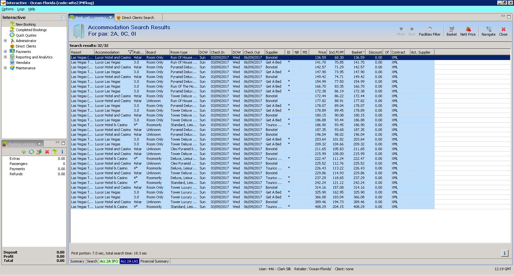514x276 pixels.
Task: Click the Discount column header
Action: [374, 52]
